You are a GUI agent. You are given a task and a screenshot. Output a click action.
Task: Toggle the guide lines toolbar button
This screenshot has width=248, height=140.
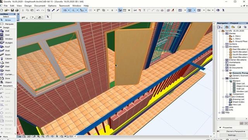point(65,10)
